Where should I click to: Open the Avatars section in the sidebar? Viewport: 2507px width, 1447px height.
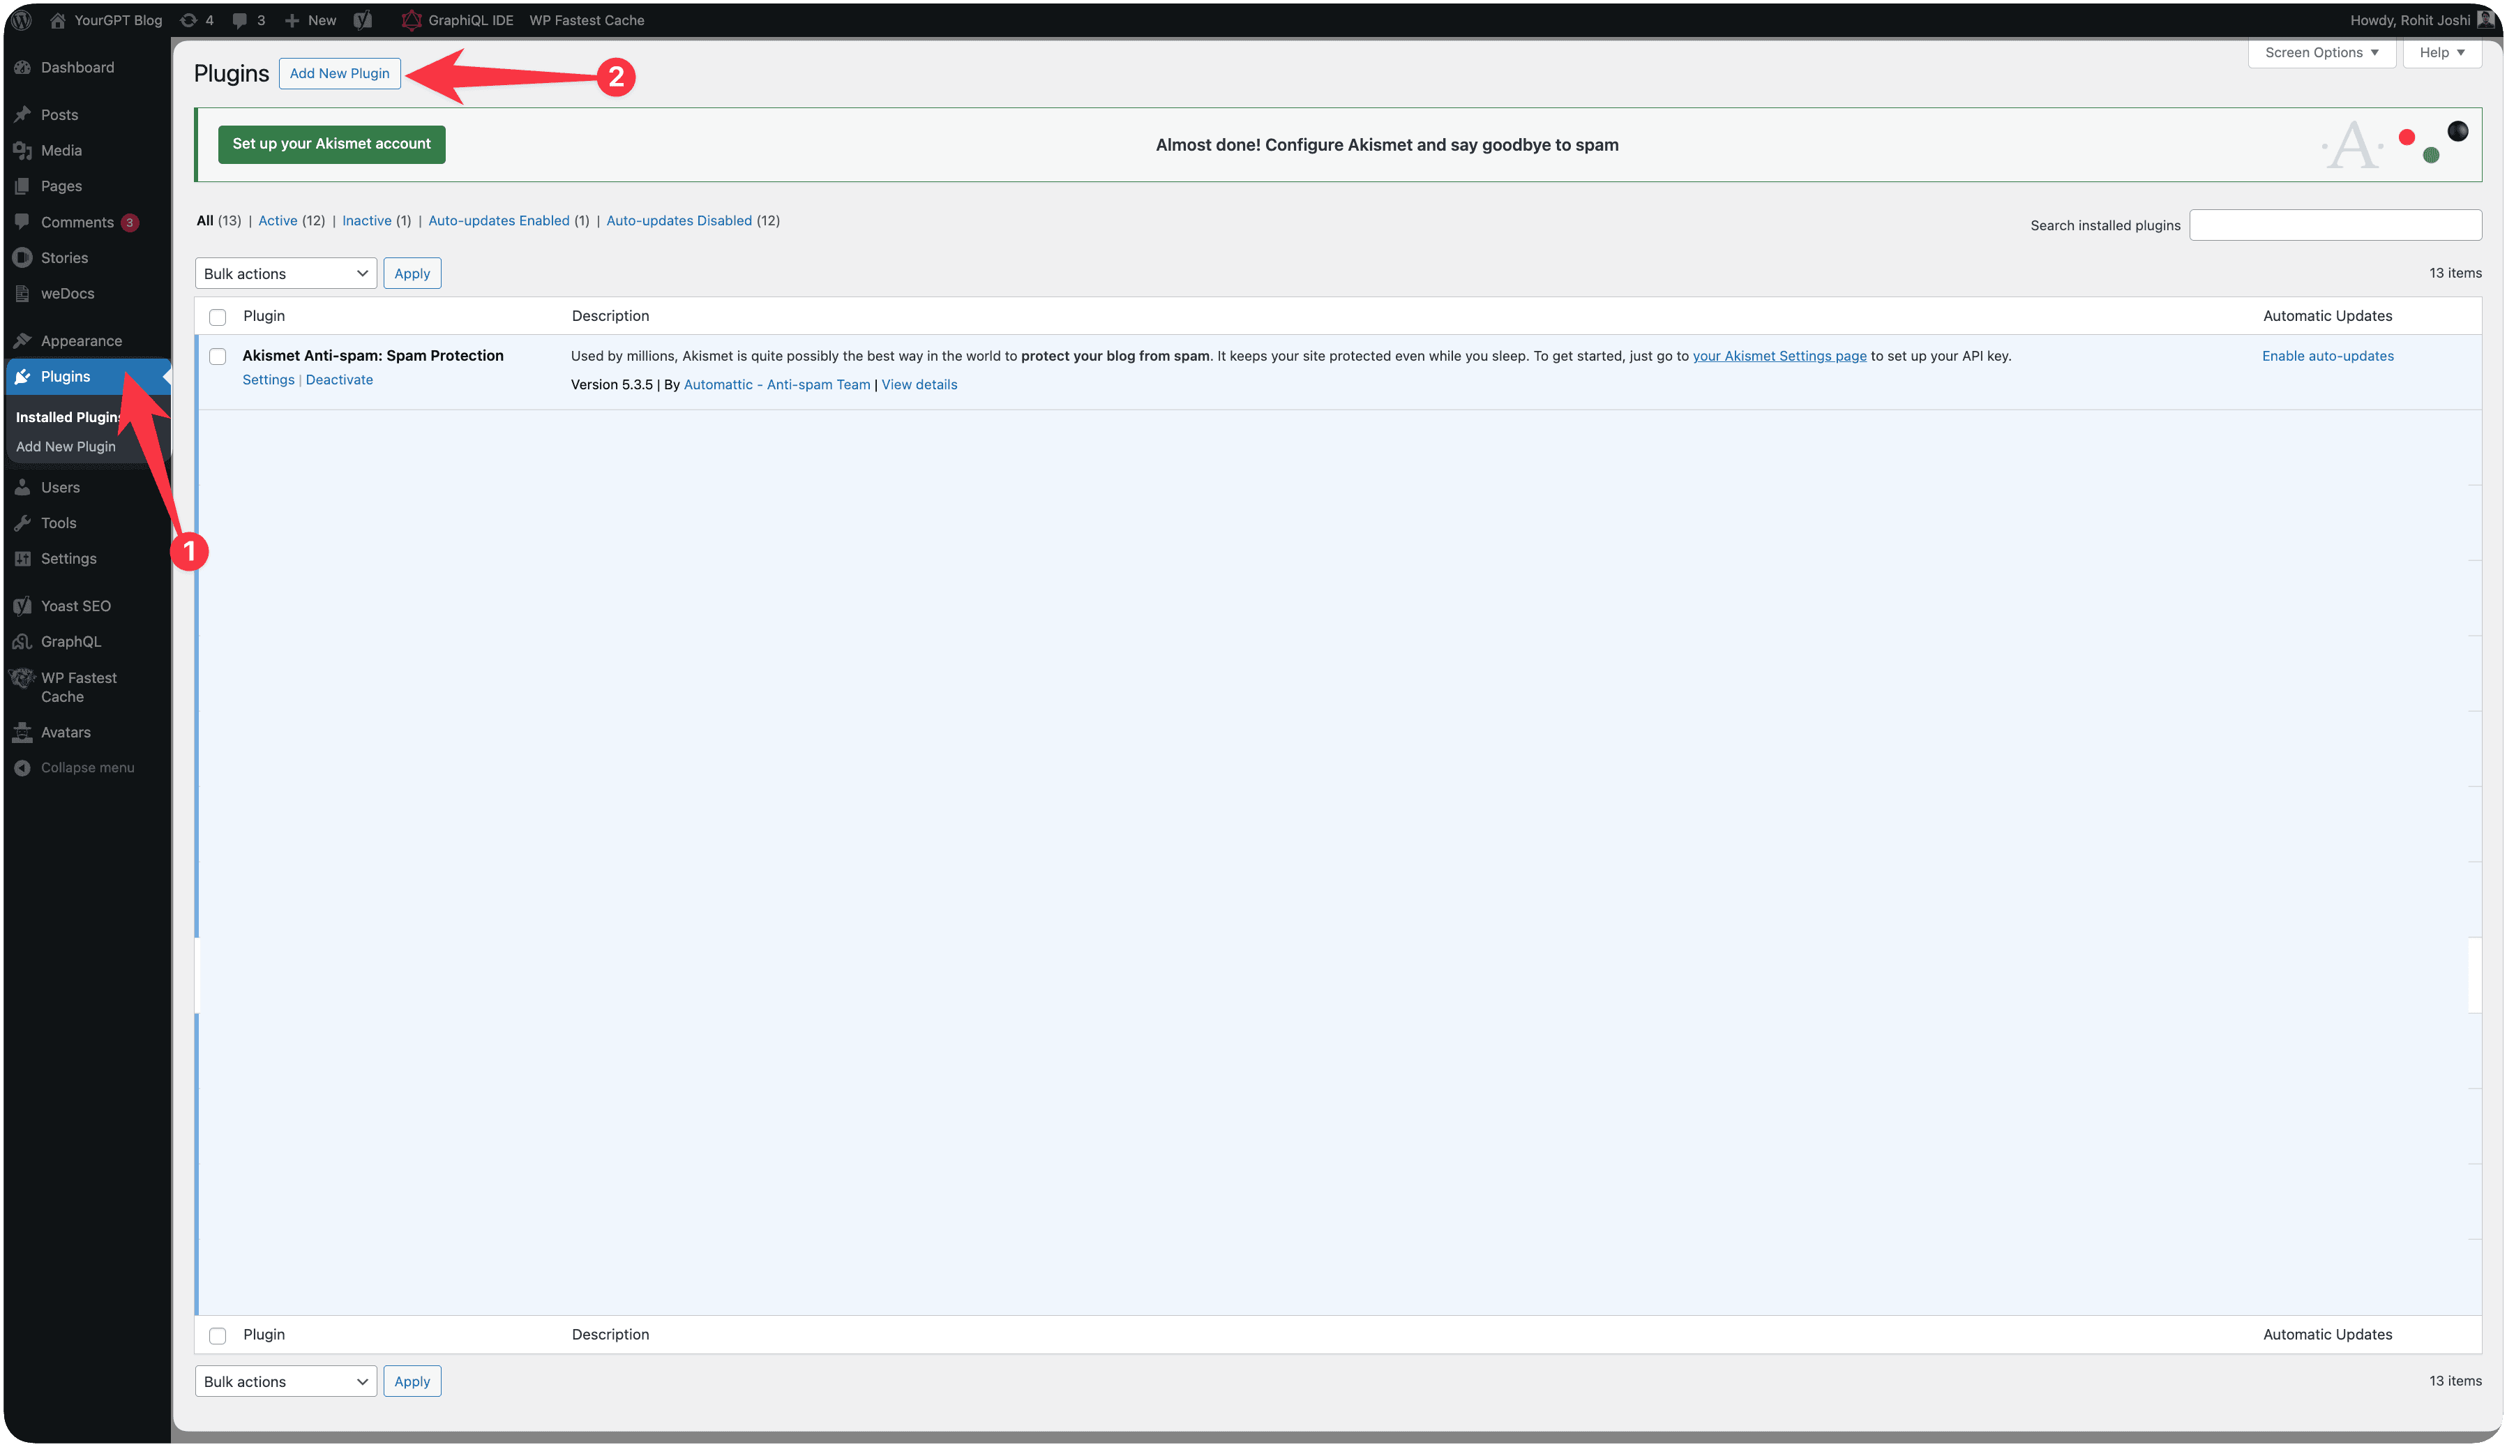[x=66, y=731]
